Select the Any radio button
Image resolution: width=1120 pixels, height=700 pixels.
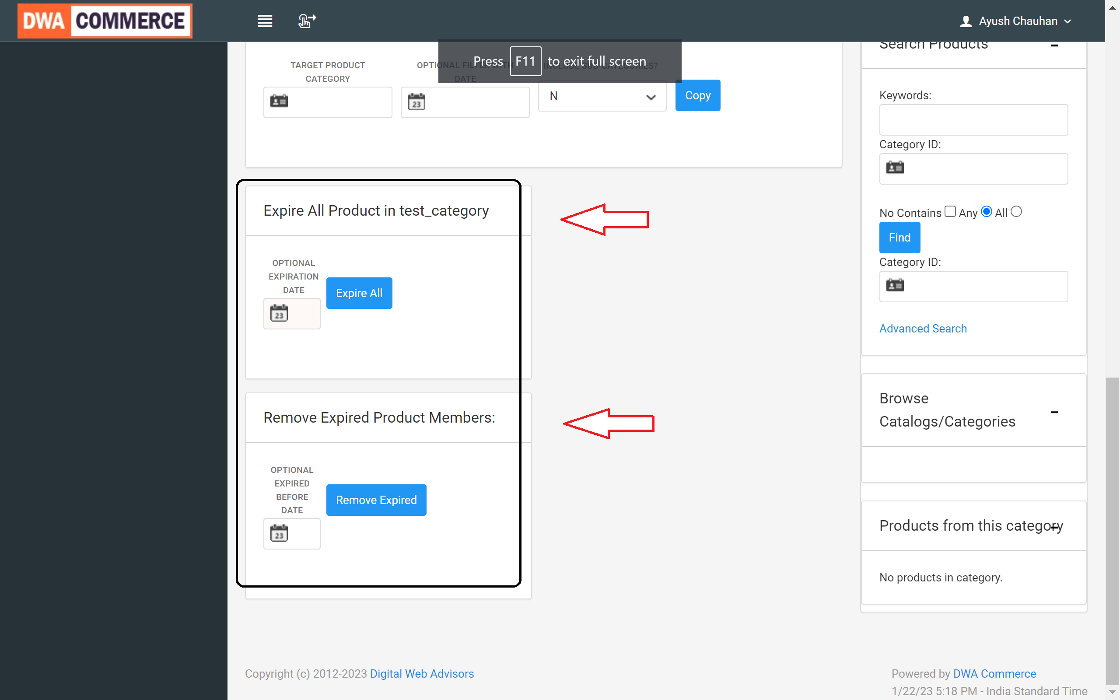[x=986, y=212]
